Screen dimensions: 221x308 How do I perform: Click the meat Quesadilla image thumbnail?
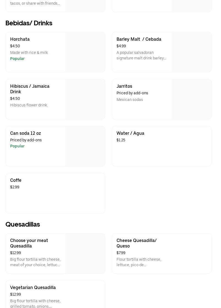(85, 254)
